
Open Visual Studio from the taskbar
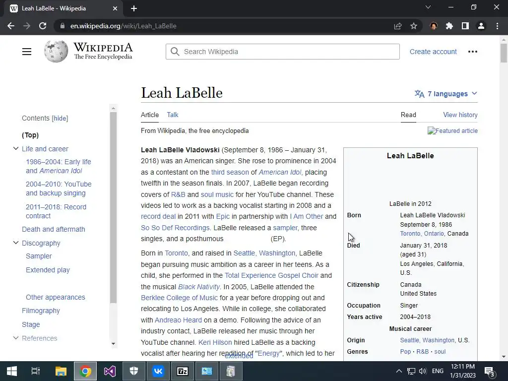point(110,371)
